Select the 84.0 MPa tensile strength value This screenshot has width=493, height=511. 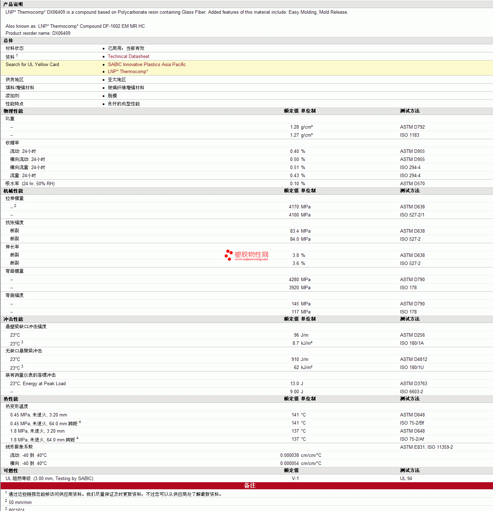[300, 239]
